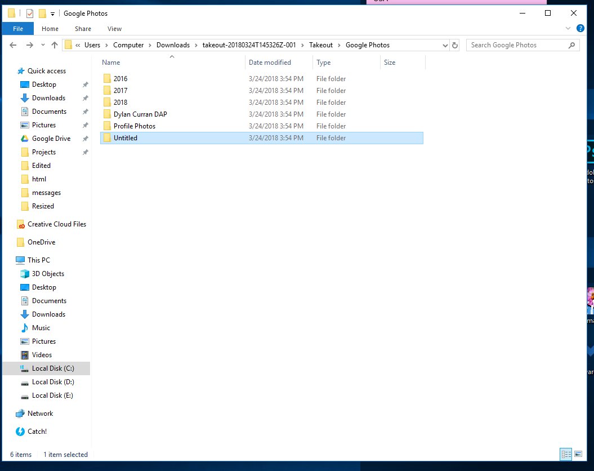Open Catch! in the navigation pane
The width and height of the screenshot is (594, 471).
37,432
